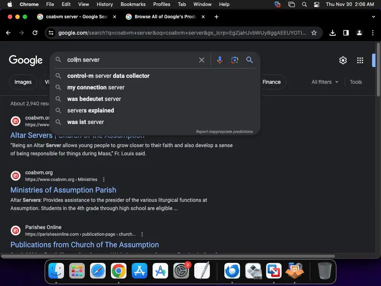
Task: Select suggestion my connection server
Action: (155, 87)
